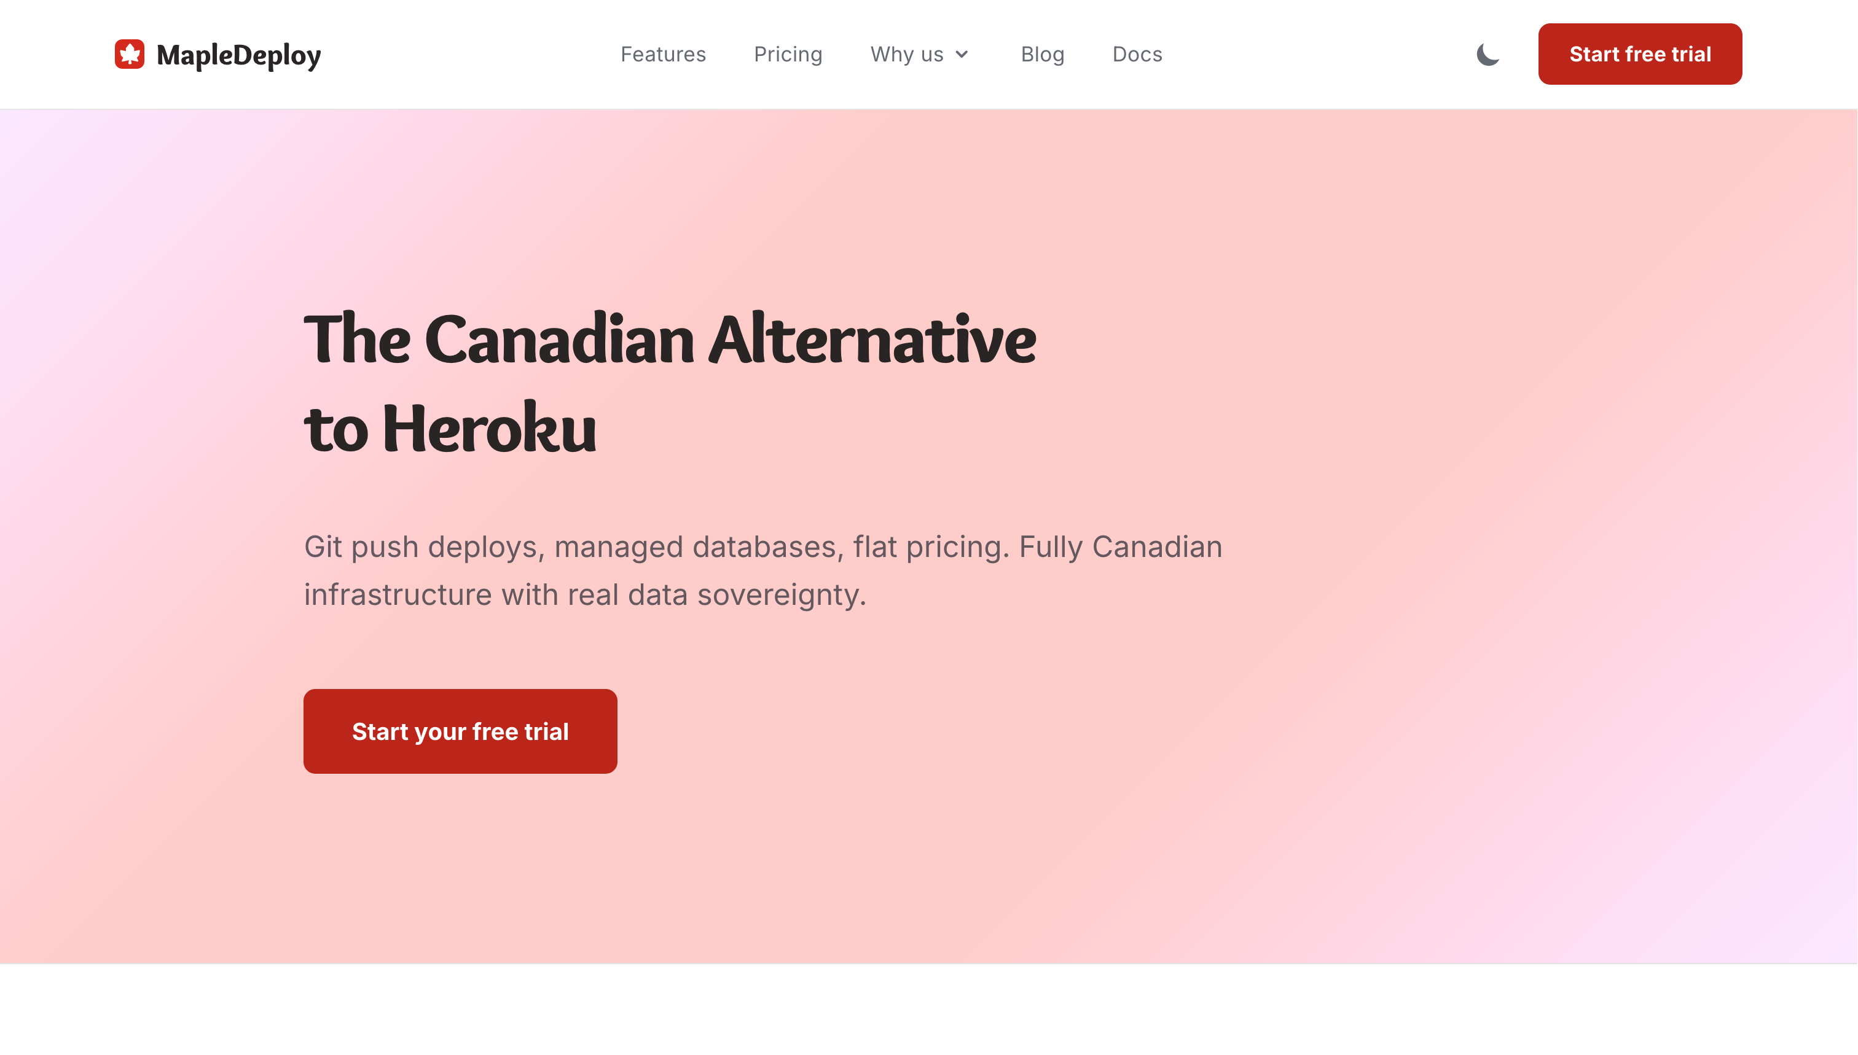Open the Docs link
This screenshot has width=1858, height=1055.
point(1137,54)
